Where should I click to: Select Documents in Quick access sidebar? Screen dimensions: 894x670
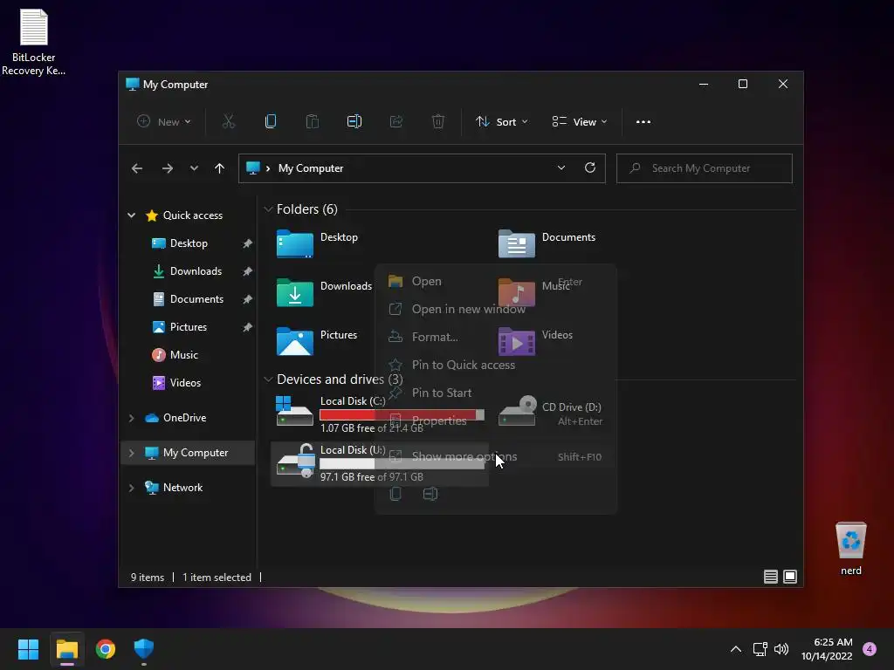tap(196, 299)
